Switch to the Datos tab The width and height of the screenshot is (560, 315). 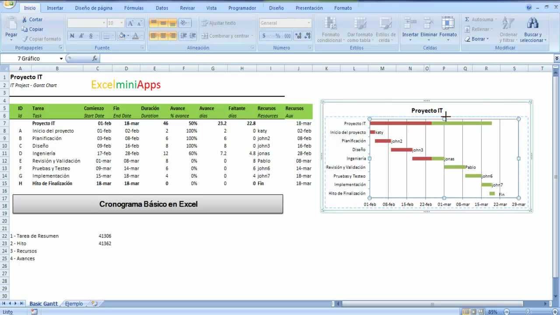click(x=162, y=8)
